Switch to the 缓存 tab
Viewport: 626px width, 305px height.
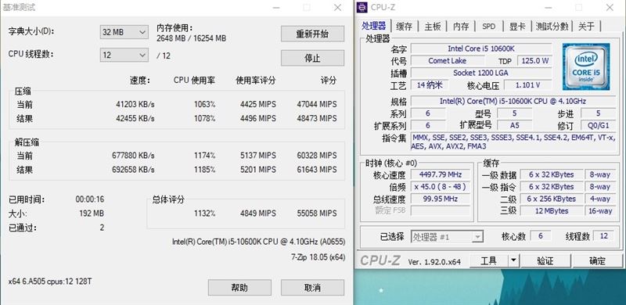point(404,27)
